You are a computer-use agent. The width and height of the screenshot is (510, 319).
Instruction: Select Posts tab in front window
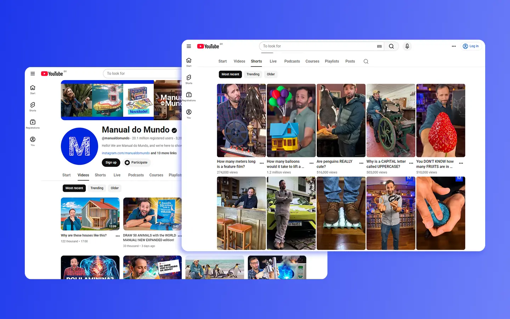tap(350, 61)
